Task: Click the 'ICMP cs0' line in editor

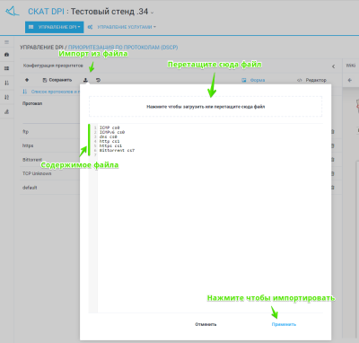Action: point(109,128)
